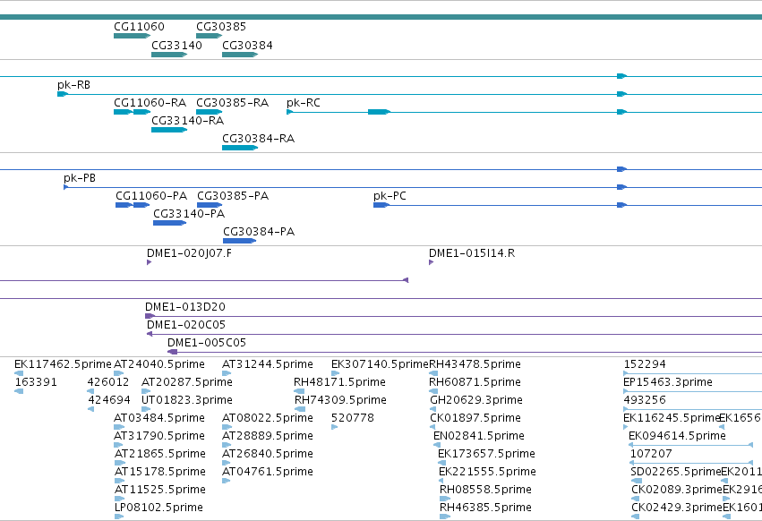Click the CG30384-RA transcript label

tap(258, 139)
